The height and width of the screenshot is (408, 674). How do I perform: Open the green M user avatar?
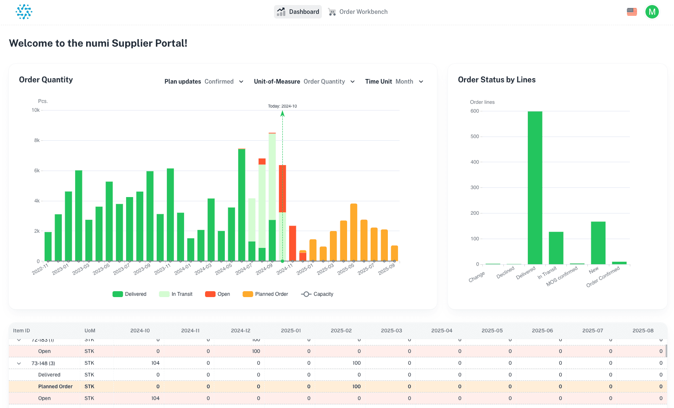(x=652, y=12)
